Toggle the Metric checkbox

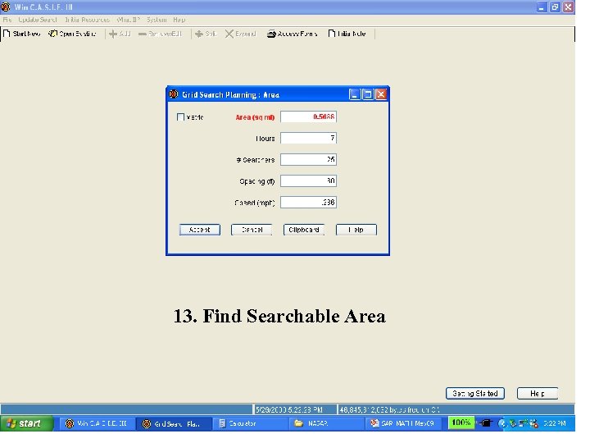point(180,117)
